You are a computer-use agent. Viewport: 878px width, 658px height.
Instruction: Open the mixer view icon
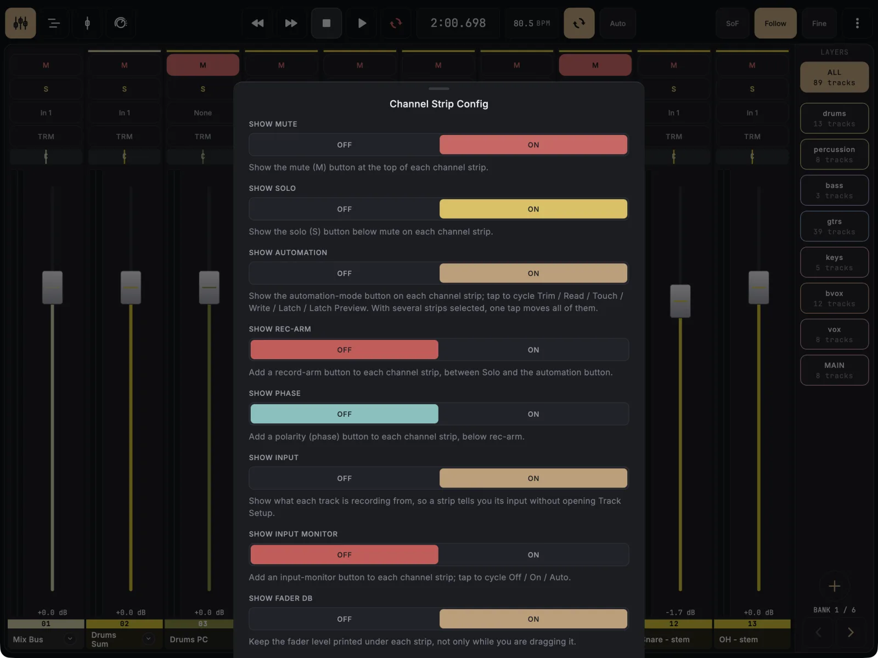21,23
